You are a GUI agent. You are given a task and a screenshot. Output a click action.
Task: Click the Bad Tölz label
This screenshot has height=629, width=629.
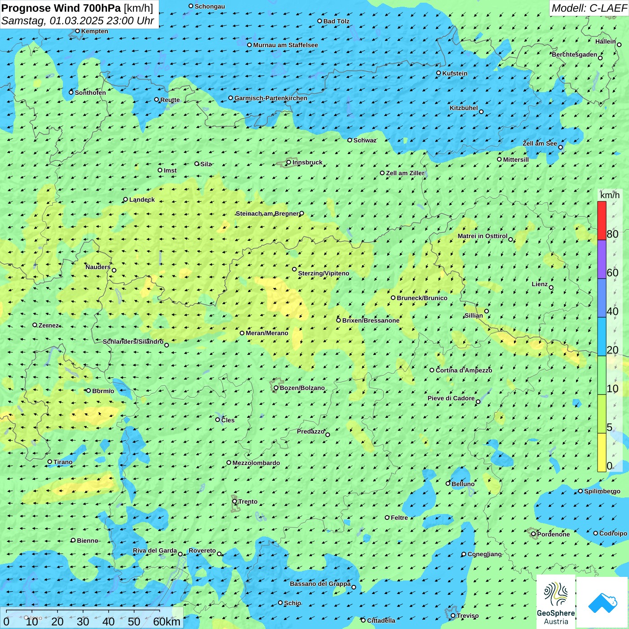point(337,21)
